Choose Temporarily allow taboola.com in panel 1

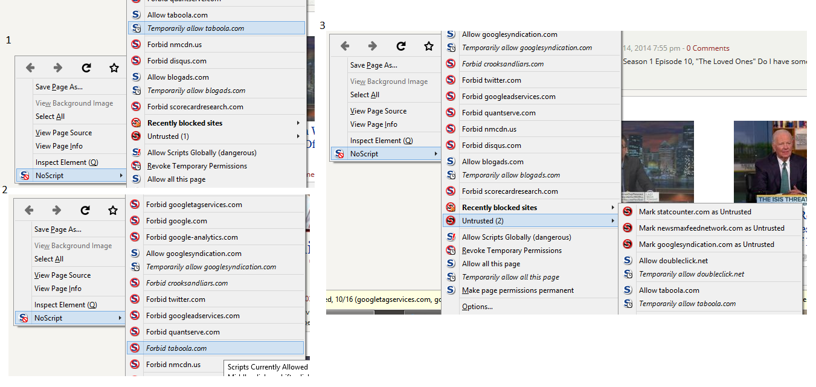click(x=217, y=28)
